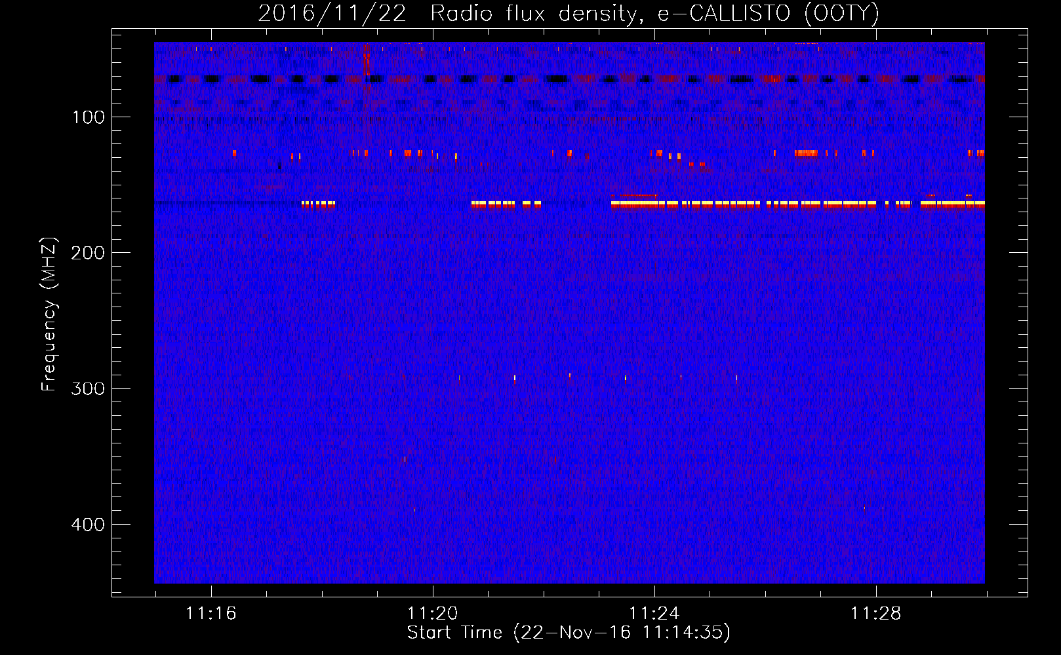Click the '11:28' time tick label

pos(876,614)
